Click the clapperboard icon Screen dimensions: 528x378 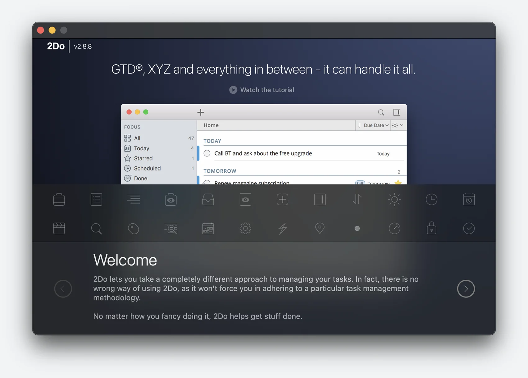[x=59, y=228]
